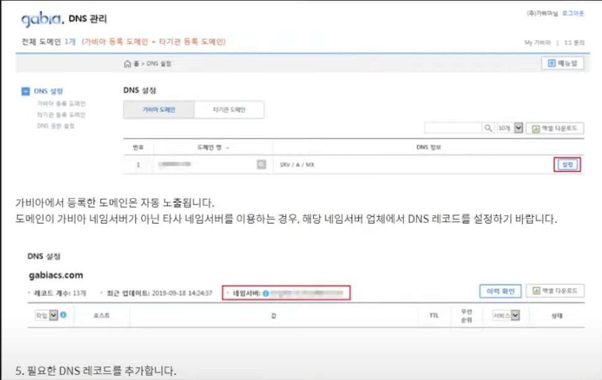Click the 로그아웃 link
Screen dimensions: 602x380
click(x=573, y=14)
